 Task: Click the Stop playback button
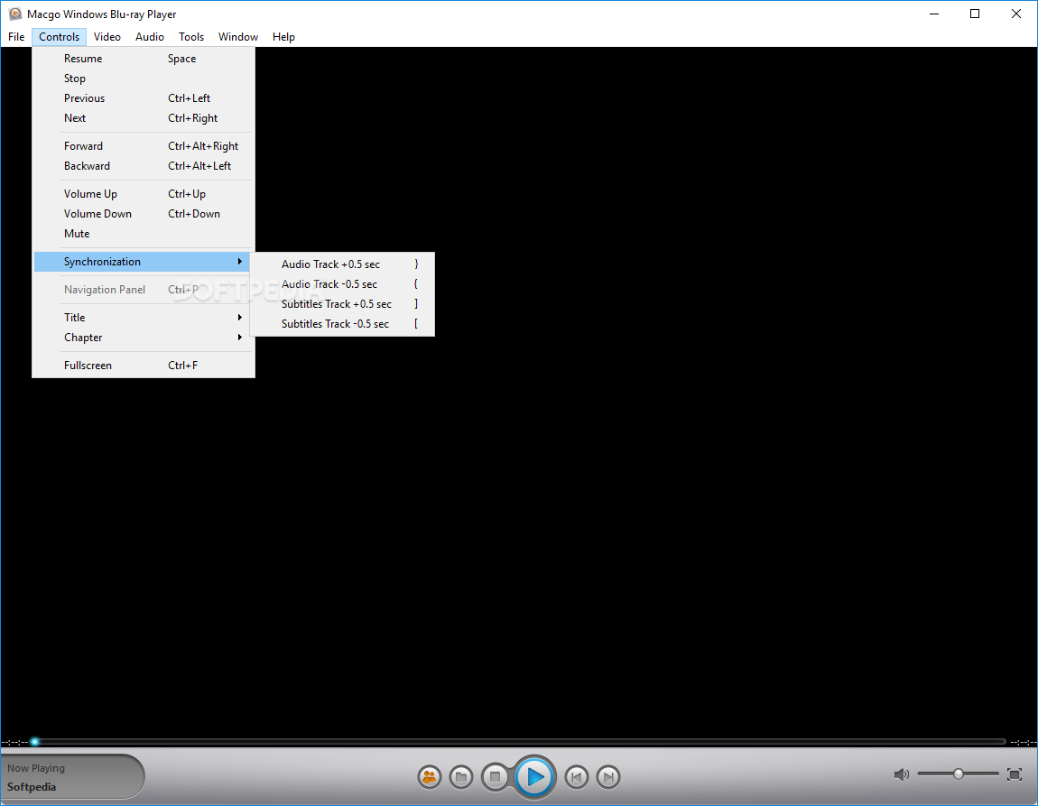pos(495,777)
